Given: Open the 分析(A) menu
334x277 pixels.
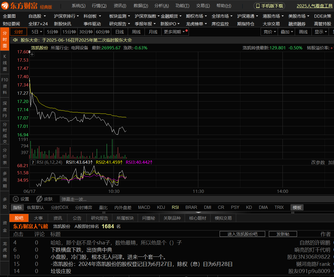Looking at the screenshot, I should (162, 6).
